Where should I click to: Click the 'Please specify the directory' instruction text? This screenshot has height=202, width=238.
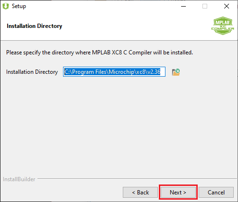[100, 53]
